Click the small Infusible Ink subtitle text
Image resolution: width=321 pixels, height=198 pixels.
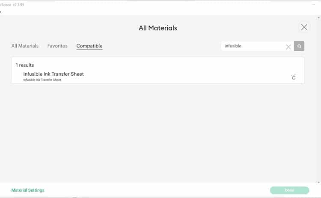click(x=42, y=80)
